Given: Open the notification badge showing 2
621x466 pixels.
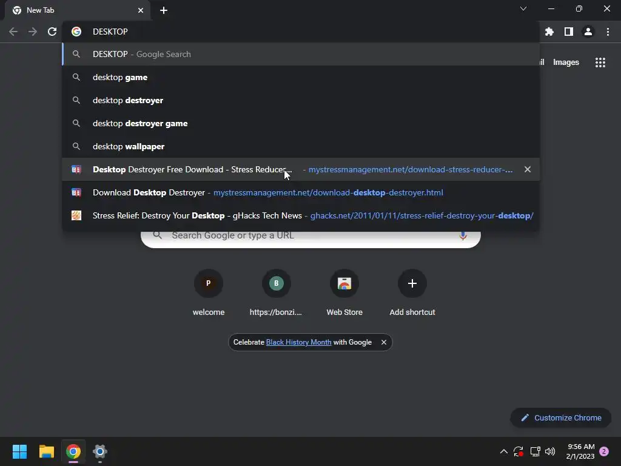Looking at the screenshot, I should [x=604, y=451].
